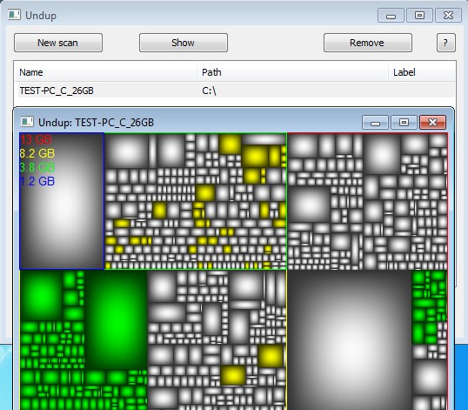Click the Show button

click(184, 43)
